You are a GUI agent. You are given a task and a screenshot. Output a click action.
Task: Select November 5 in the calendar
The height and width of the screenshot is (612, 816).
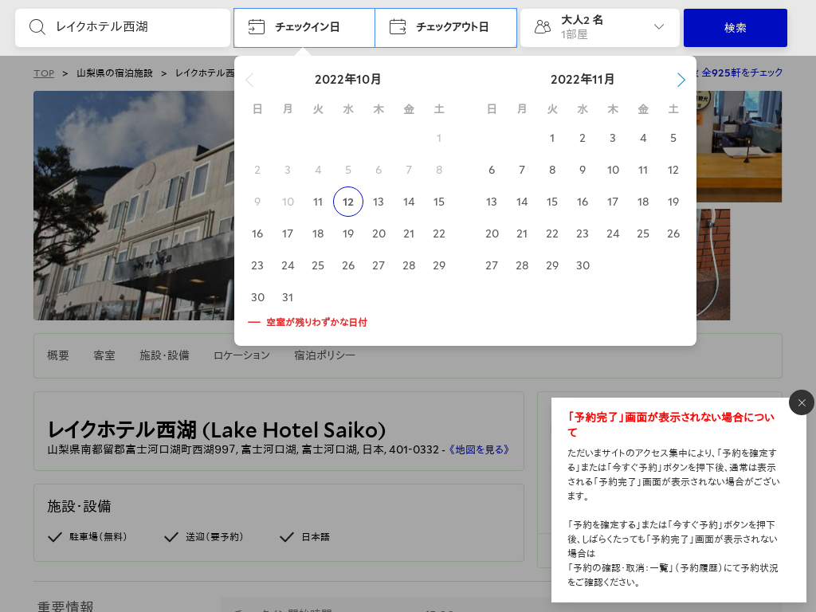673,138
